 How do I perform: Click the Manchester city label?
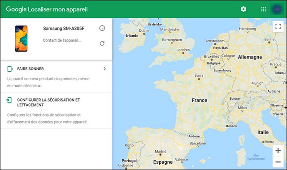170,30
